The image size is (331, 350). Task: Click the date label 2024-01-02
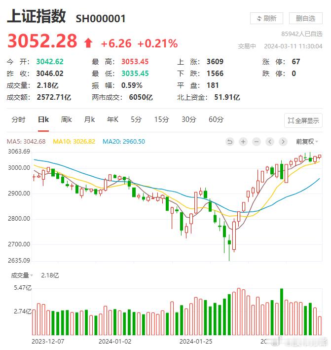tap(115, 342)
